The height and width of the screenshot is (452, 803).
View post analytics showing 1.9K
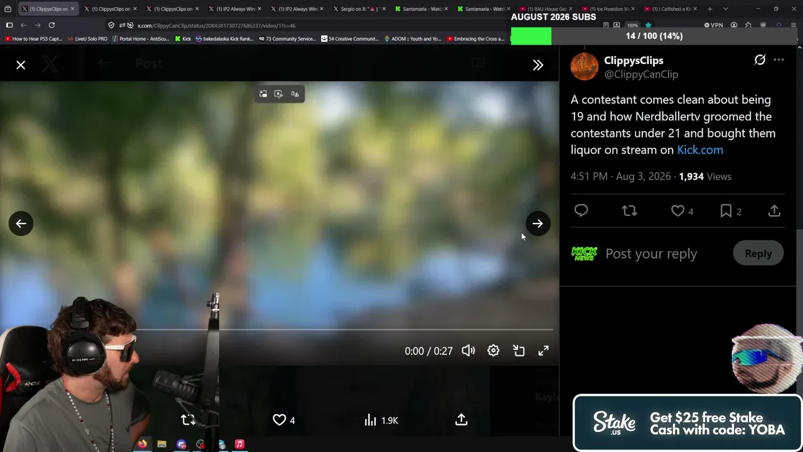point(381,420)
